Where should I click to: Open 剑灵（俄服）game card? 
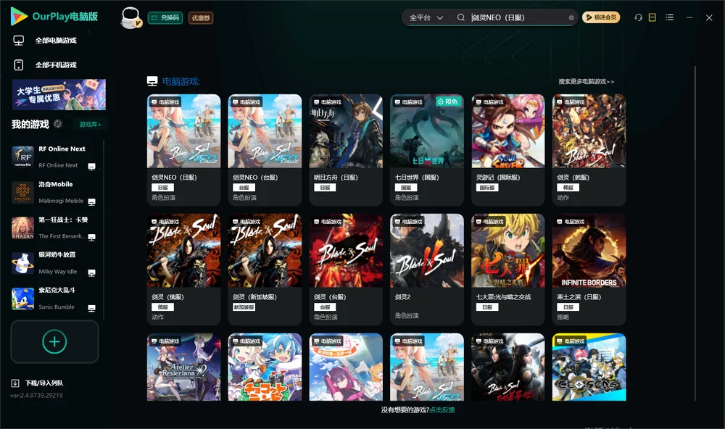183,269
